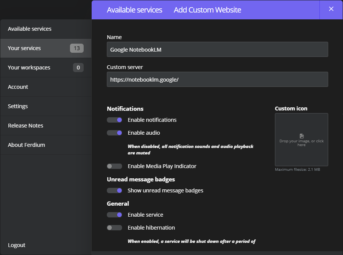Close the settings dialog with the X
This screenshot has height=255, width=343.
click(331, 9)
